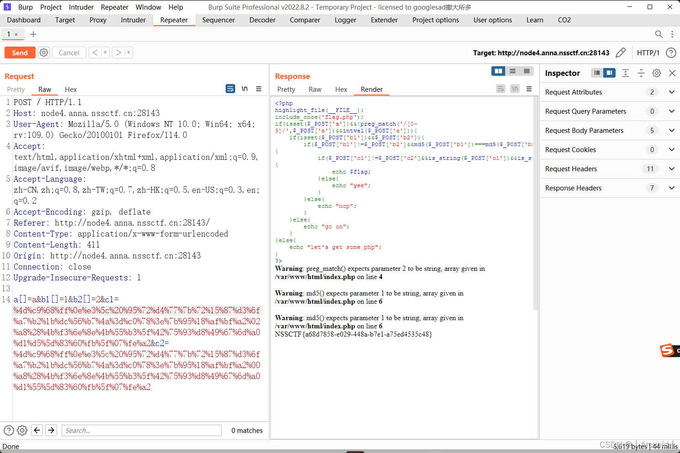The height and width of the screenshot is (453, 680).
Task: Select top-bottom layout view
Action: click(512, 71)
